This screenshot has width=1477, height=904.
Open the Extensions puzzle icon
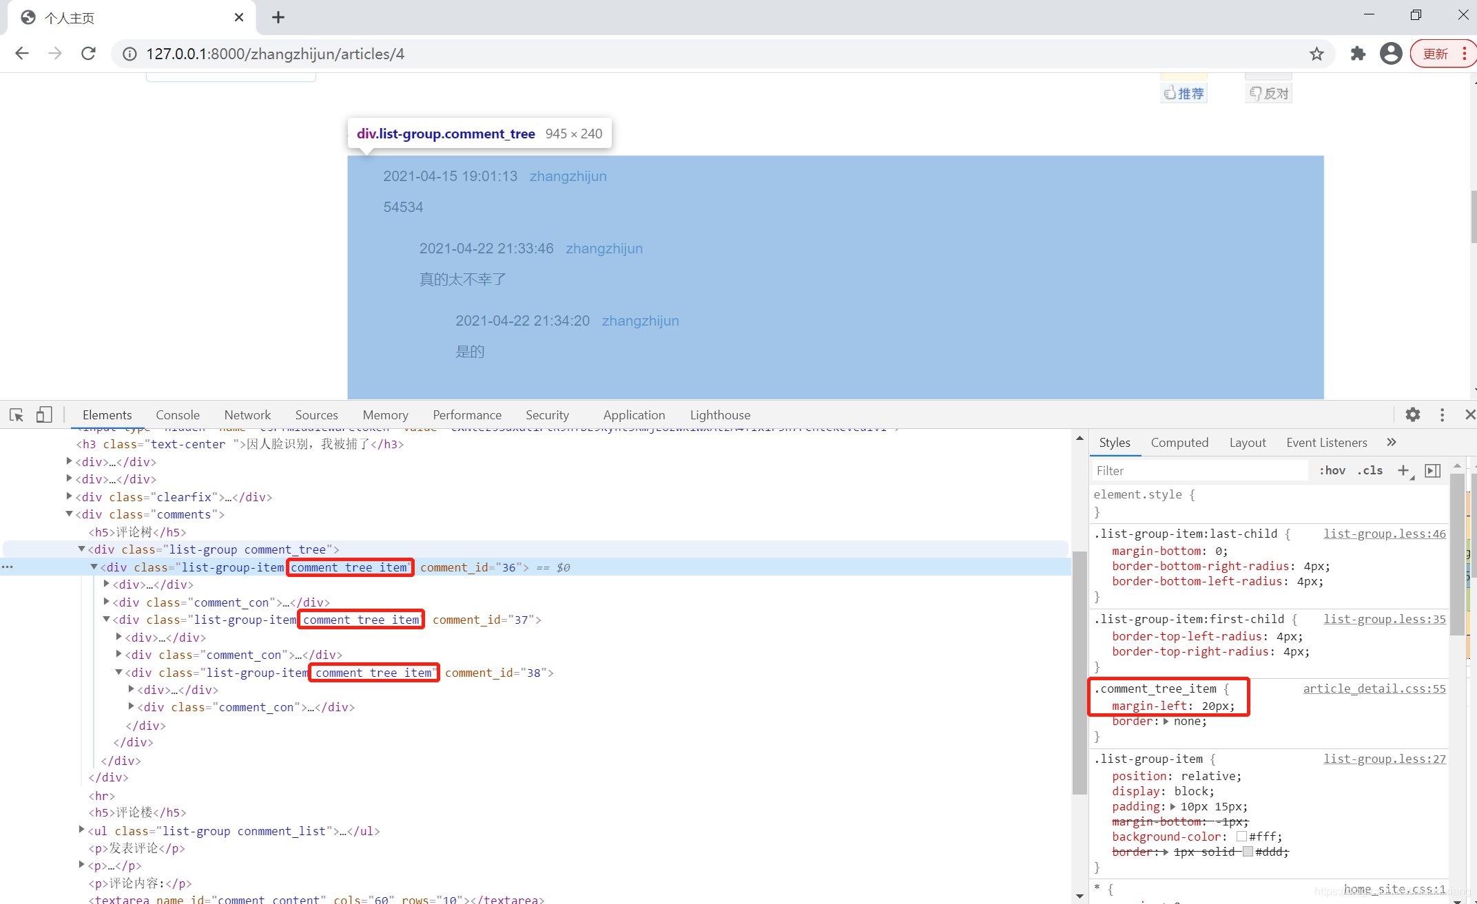1358,54
